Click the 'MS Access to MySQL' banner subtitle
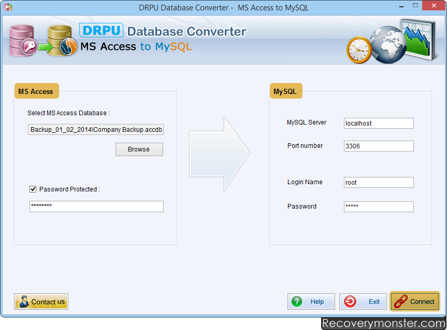 click(136, 47)
